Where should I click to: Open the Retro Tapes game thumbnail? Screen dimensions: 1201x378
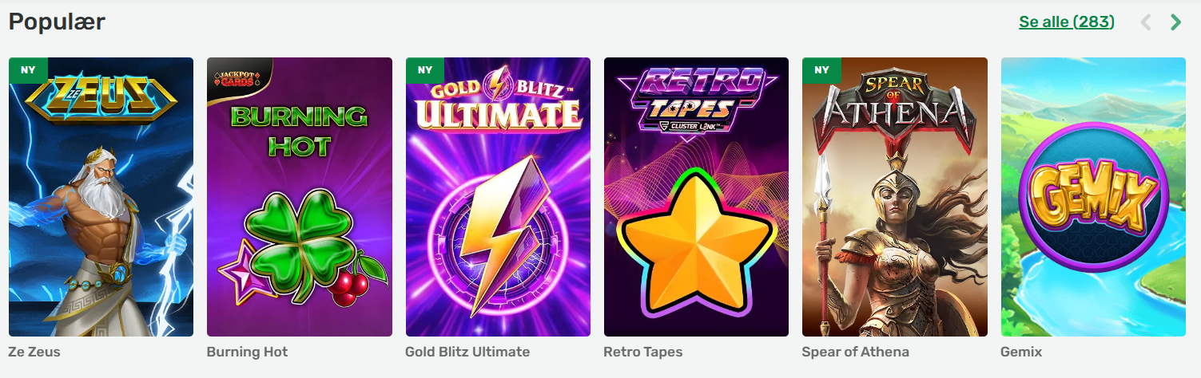[696, 197]
